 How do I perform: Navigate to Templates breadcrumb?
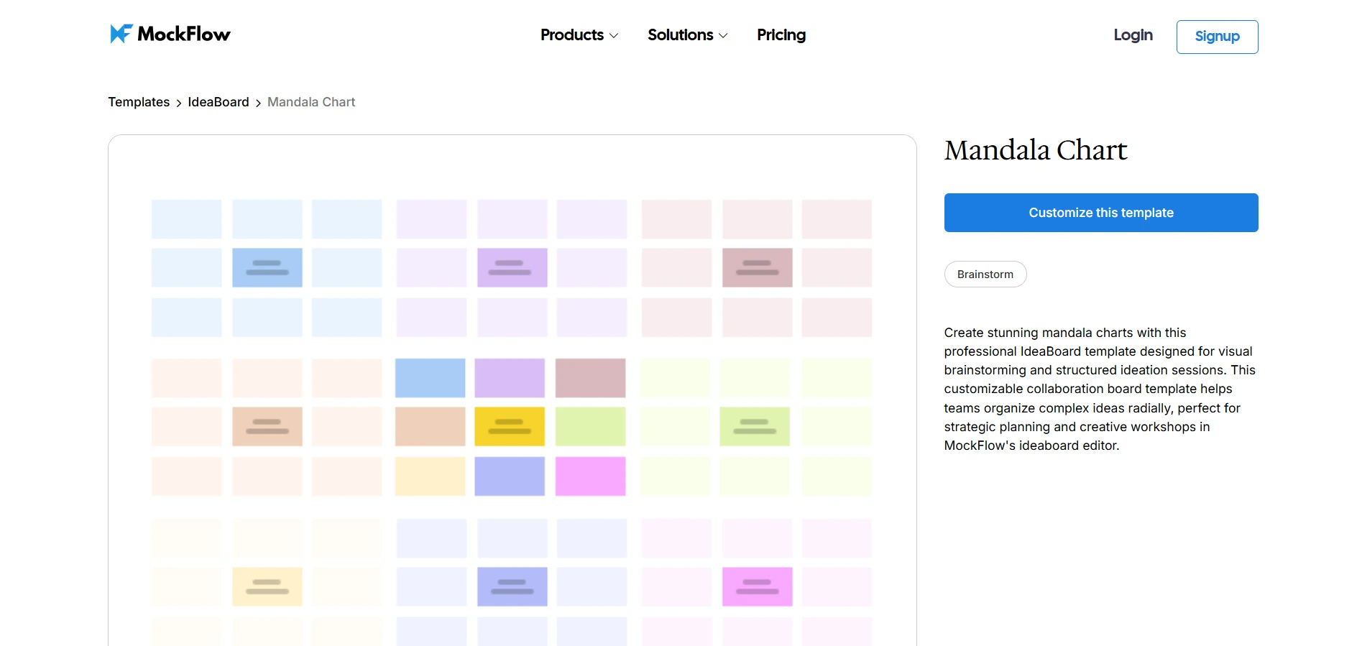139,102
